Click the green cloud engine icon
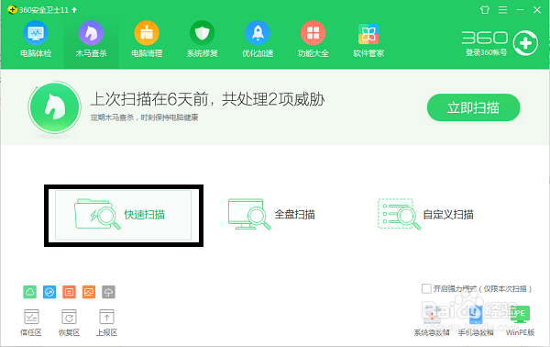550x347 pixels. 30,292
